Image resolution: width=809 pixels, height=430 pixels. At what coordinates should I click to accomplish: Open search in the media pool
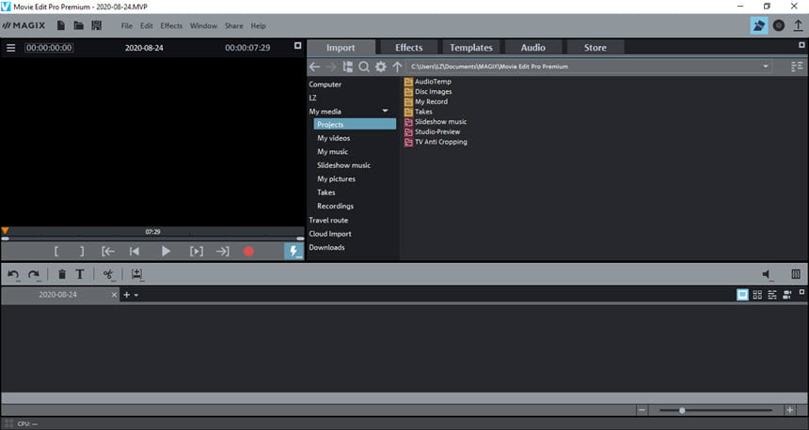(x=364, y=67)
